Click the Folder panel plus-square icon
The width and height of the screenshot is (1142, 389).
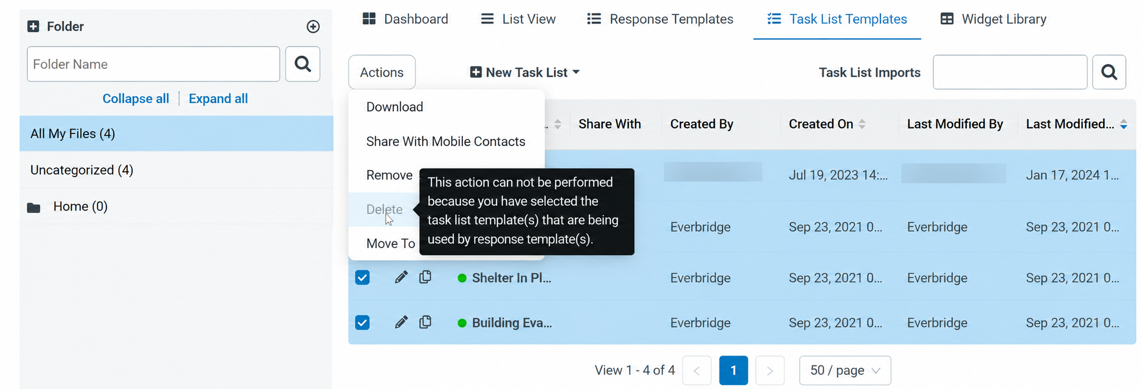[33, 27]
